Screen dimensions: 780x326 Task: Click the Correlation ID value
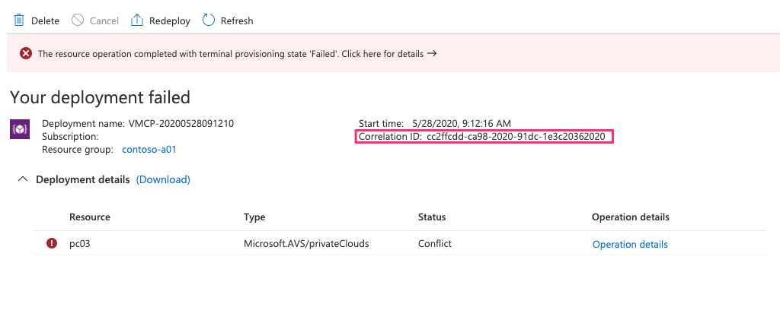[x=515, y=137]
